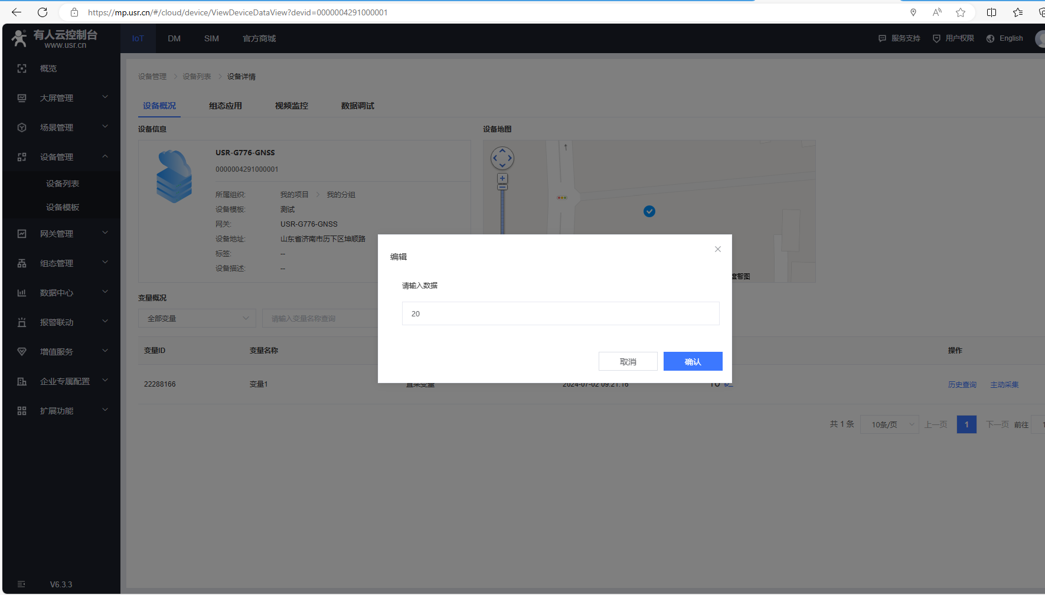
Task: Click the data input field showing 20
Action: (560, 313)
